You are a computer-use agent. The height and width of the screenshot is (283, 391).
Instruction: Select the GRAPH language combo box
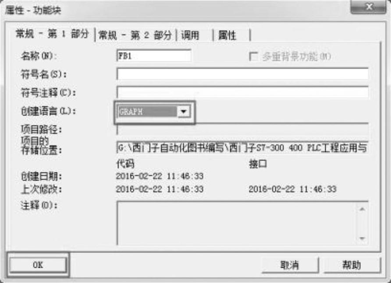[154, 112]
